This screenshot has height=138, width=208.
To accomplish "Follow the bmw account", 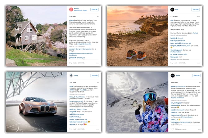I will tap(95, 75).
